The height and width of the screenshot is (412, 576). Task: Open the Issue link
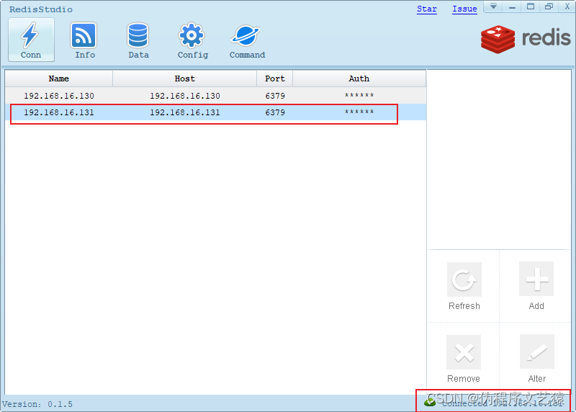pyautogui.click(x=464, y=9)
